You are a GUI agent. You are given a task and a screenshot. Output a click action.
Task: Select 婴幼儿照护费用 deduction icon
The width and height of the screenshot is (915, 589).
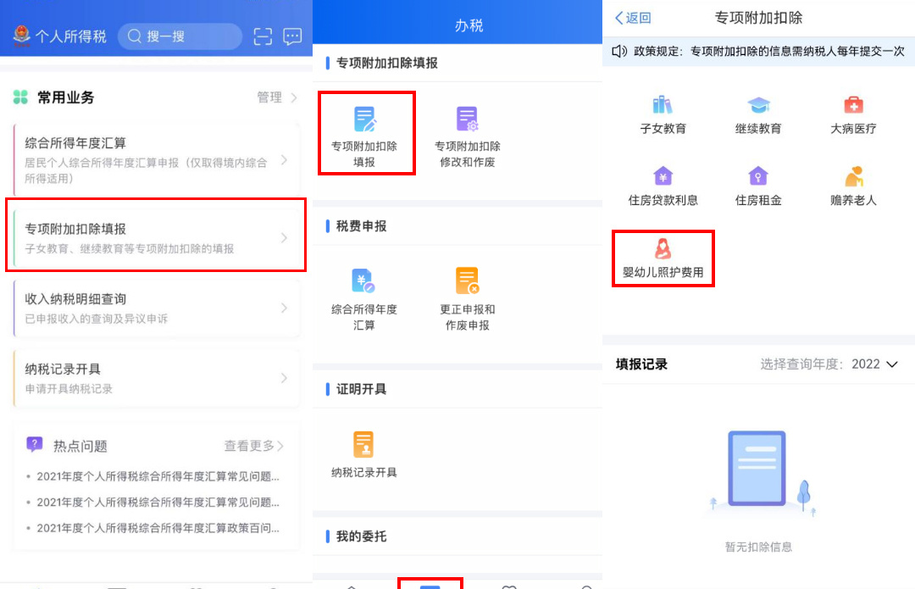coord(663,249)
